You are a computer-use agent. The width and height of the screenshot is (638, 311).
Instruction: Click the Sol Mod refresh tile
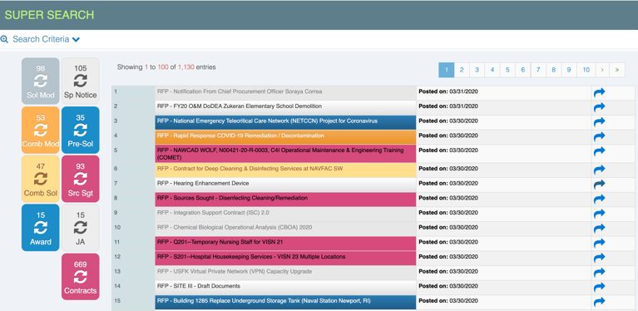coord(40,81)
